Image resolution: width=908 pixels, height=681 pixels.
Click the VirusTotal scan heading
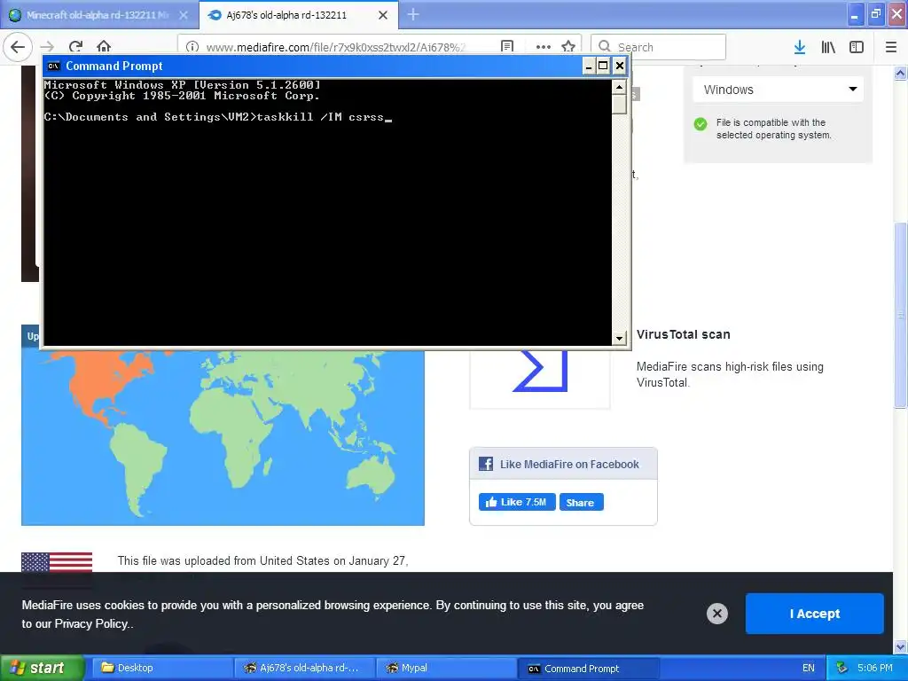pyautogui.click(x=684, y=334)
